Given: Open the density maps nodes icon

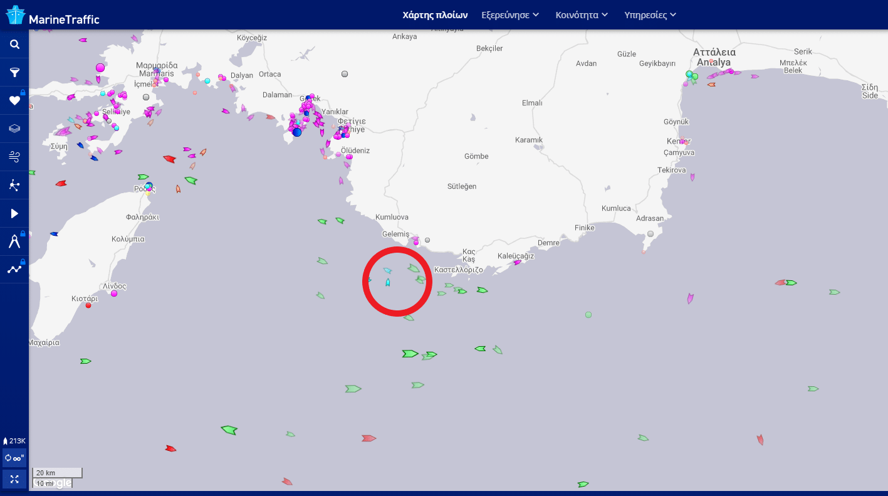Looking at the screenshot, I should click(x=14, y=185).
